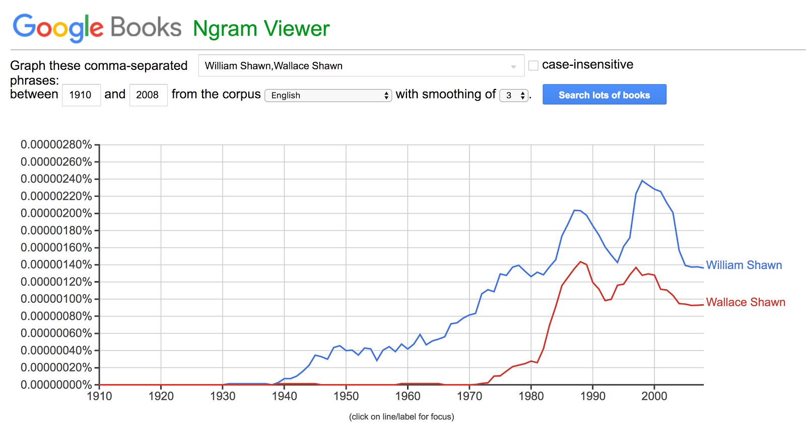Focus the William Shawn line label
The height and width of the screenshot is (444, 806).
coord(744,265)
